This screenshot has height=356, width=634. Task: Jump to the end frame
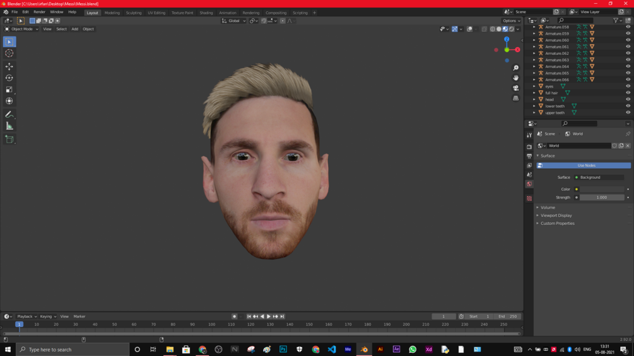tap(282, 316)
